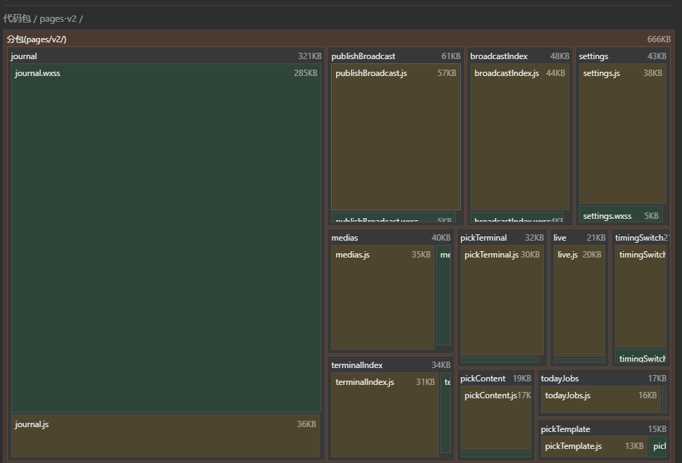Select the publishBroadcast.js block

(396, 137)
